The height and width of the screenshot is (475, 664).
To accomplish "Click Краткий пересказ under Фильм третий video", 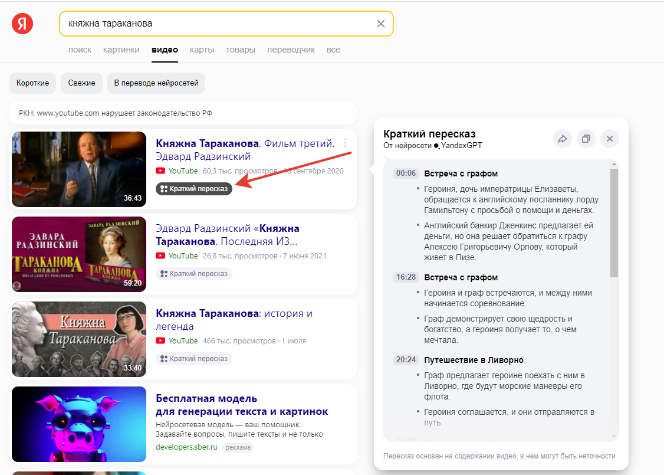I will click(x=194, y=189).
